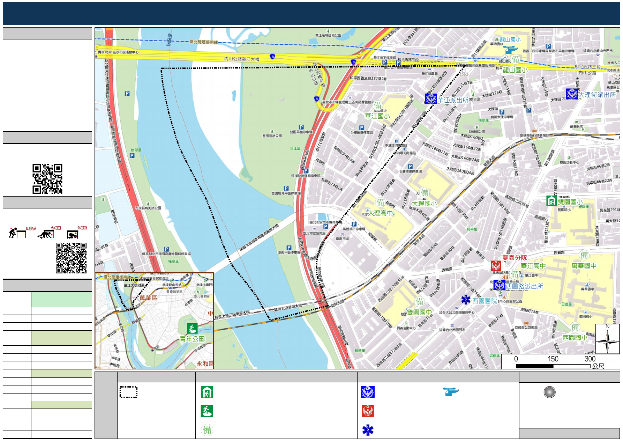
Task: Click the gray circle symbol in legend
Action: pyautogui.click(x=549, y=392)
